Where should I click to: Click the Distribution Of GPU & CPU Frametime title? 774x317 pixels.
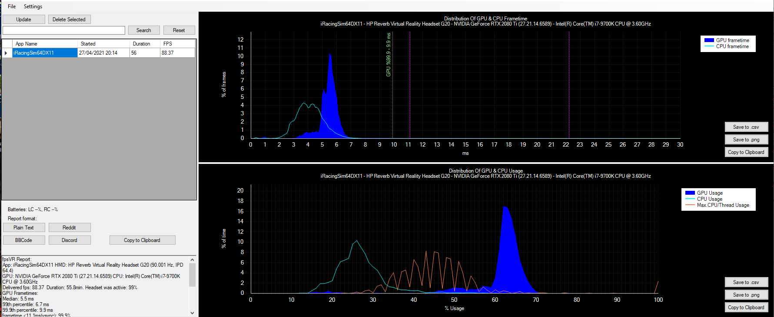pyautogui.click(x=485, y=19)
